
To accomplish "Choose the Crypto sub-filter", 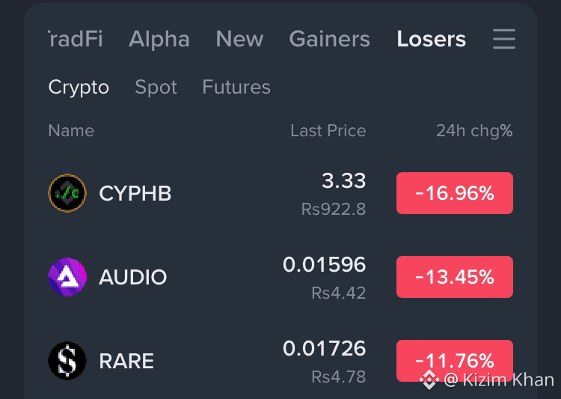I will coord(79,87).
